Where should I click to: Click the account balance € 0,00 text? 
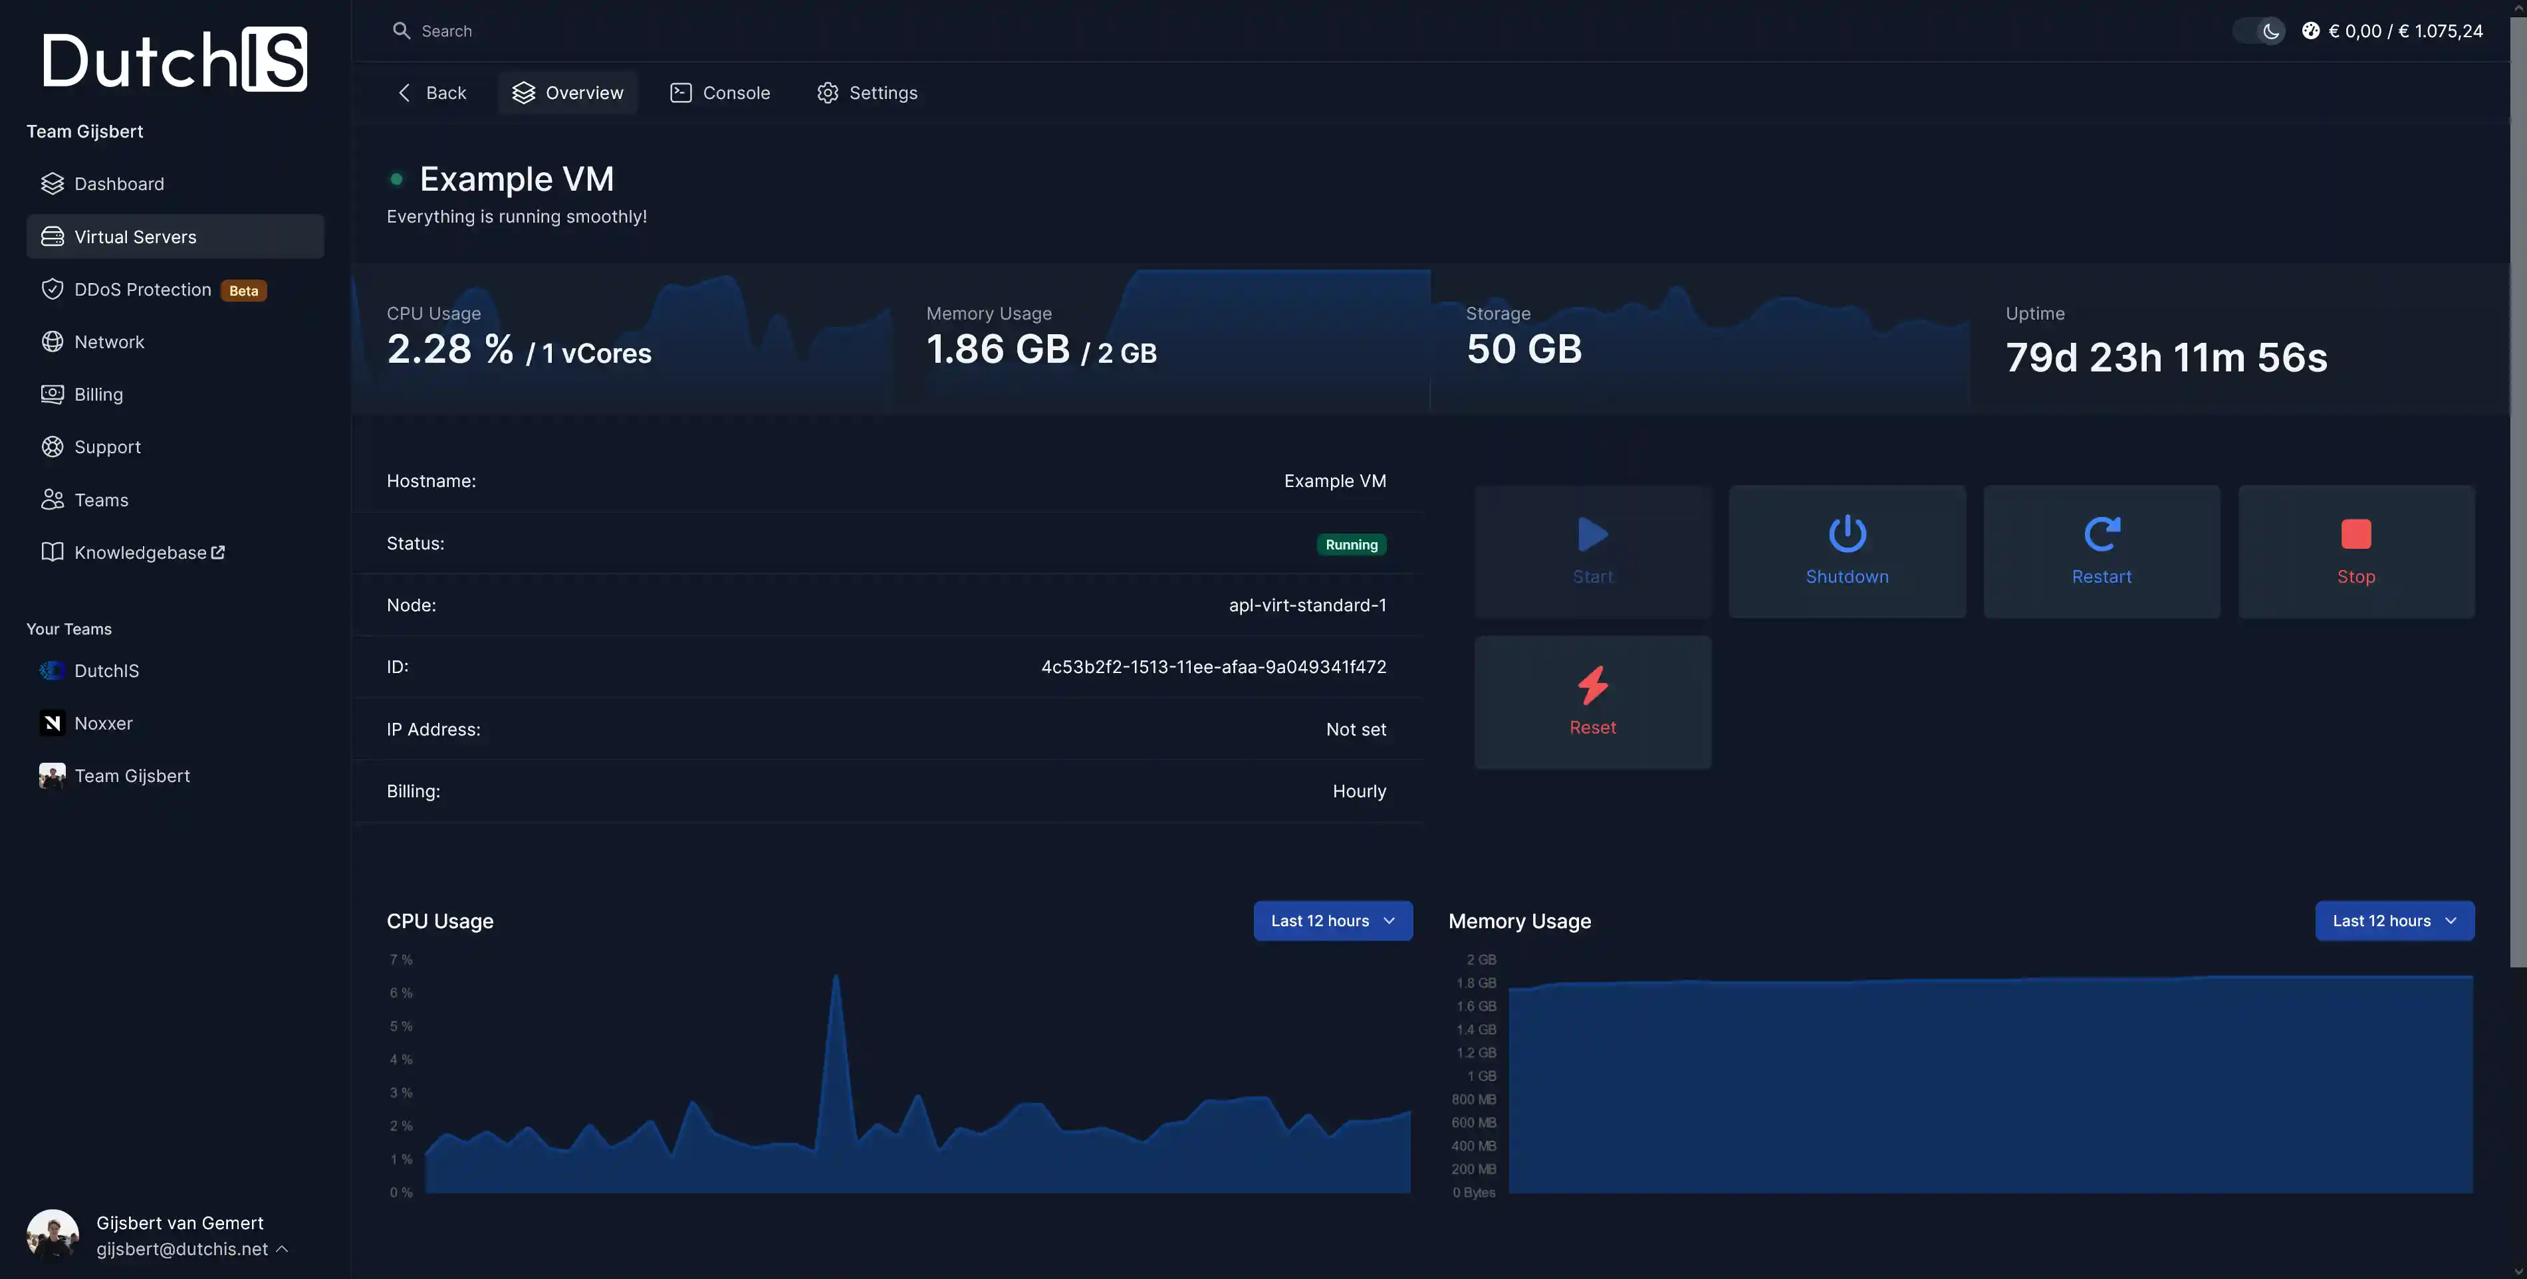pyautogui.click(x=2355, y=31)
